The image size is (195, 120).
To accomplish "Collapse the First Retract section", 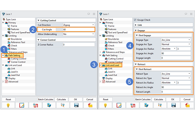I will point(137,69).
